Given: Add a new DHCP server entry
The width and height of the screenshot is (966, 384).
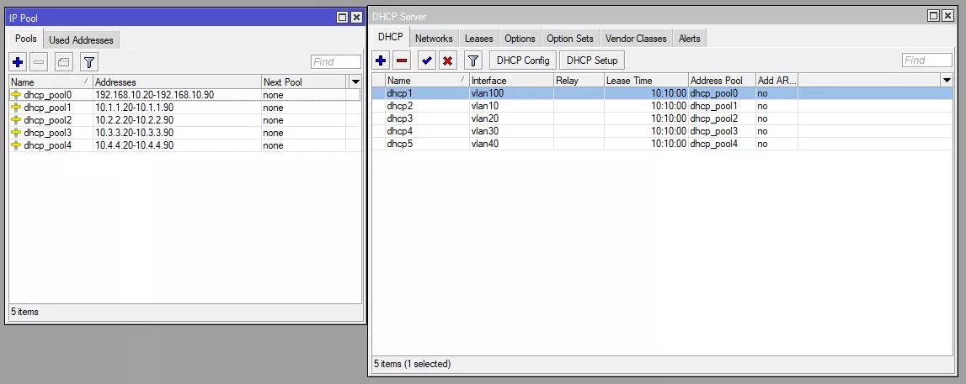Looking at the screenshot, I should tap(381, 60).
